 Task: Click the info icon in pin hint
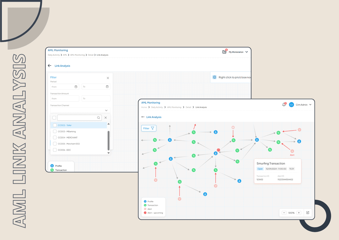(x=215, y=77)
